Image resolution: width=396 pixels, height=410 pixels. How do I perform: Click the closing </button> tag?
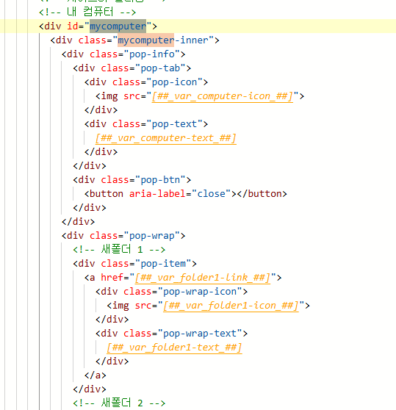tap(262, 194)
